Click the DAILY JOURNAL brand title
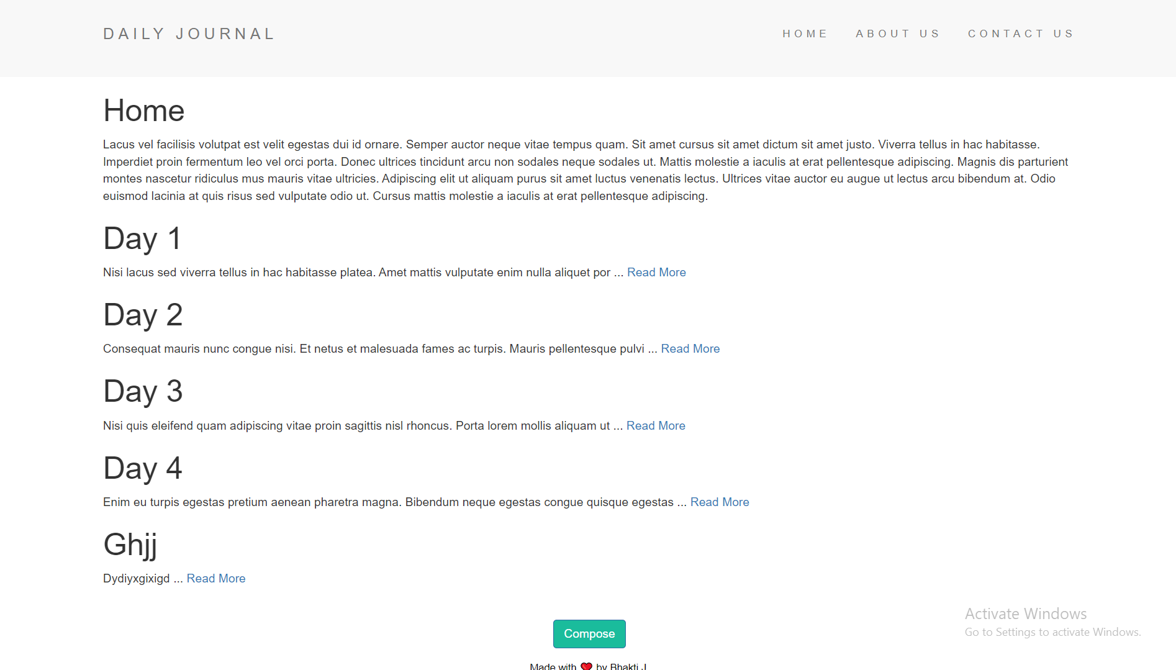Screen dimensions: 1176x670 point(189,34)
